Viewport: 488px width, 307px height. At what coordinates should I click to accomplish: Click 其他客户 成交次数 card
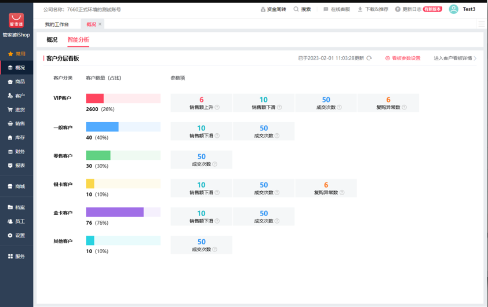(201, 245)
